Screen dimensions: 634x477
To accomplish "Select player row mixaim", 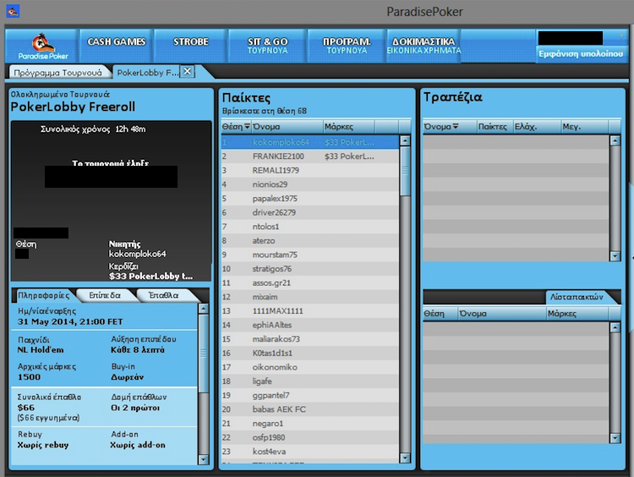I will point(309,297).
